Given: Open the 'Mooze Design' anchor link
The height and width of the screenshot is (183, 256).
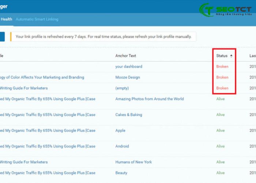Looking at the screenshot, I should point(128,77).
